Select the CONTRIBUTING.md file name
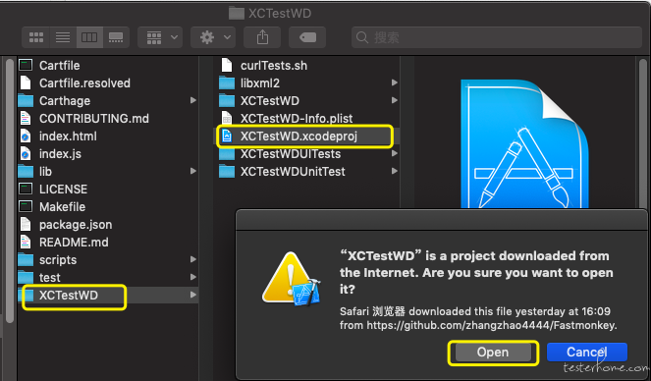 point(94,118)
